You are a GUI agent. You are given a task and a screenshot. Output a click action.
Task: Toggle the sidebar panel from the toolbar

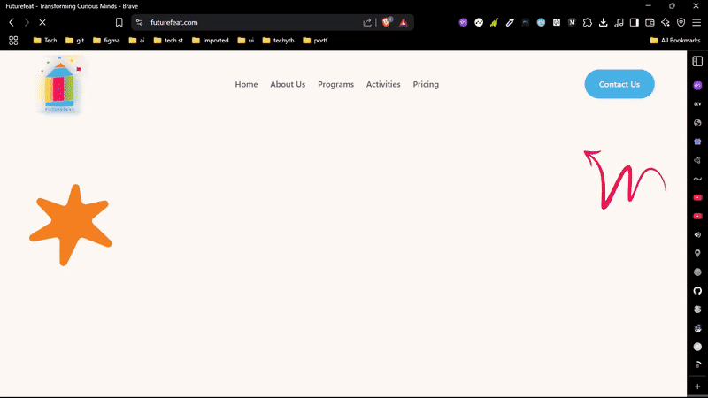634,22
